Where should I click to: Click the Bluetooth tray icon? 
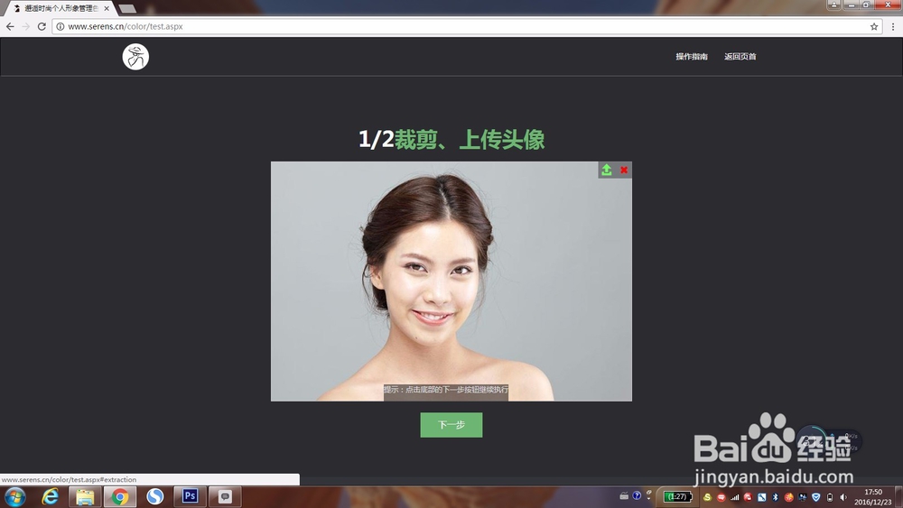(775, 497)
